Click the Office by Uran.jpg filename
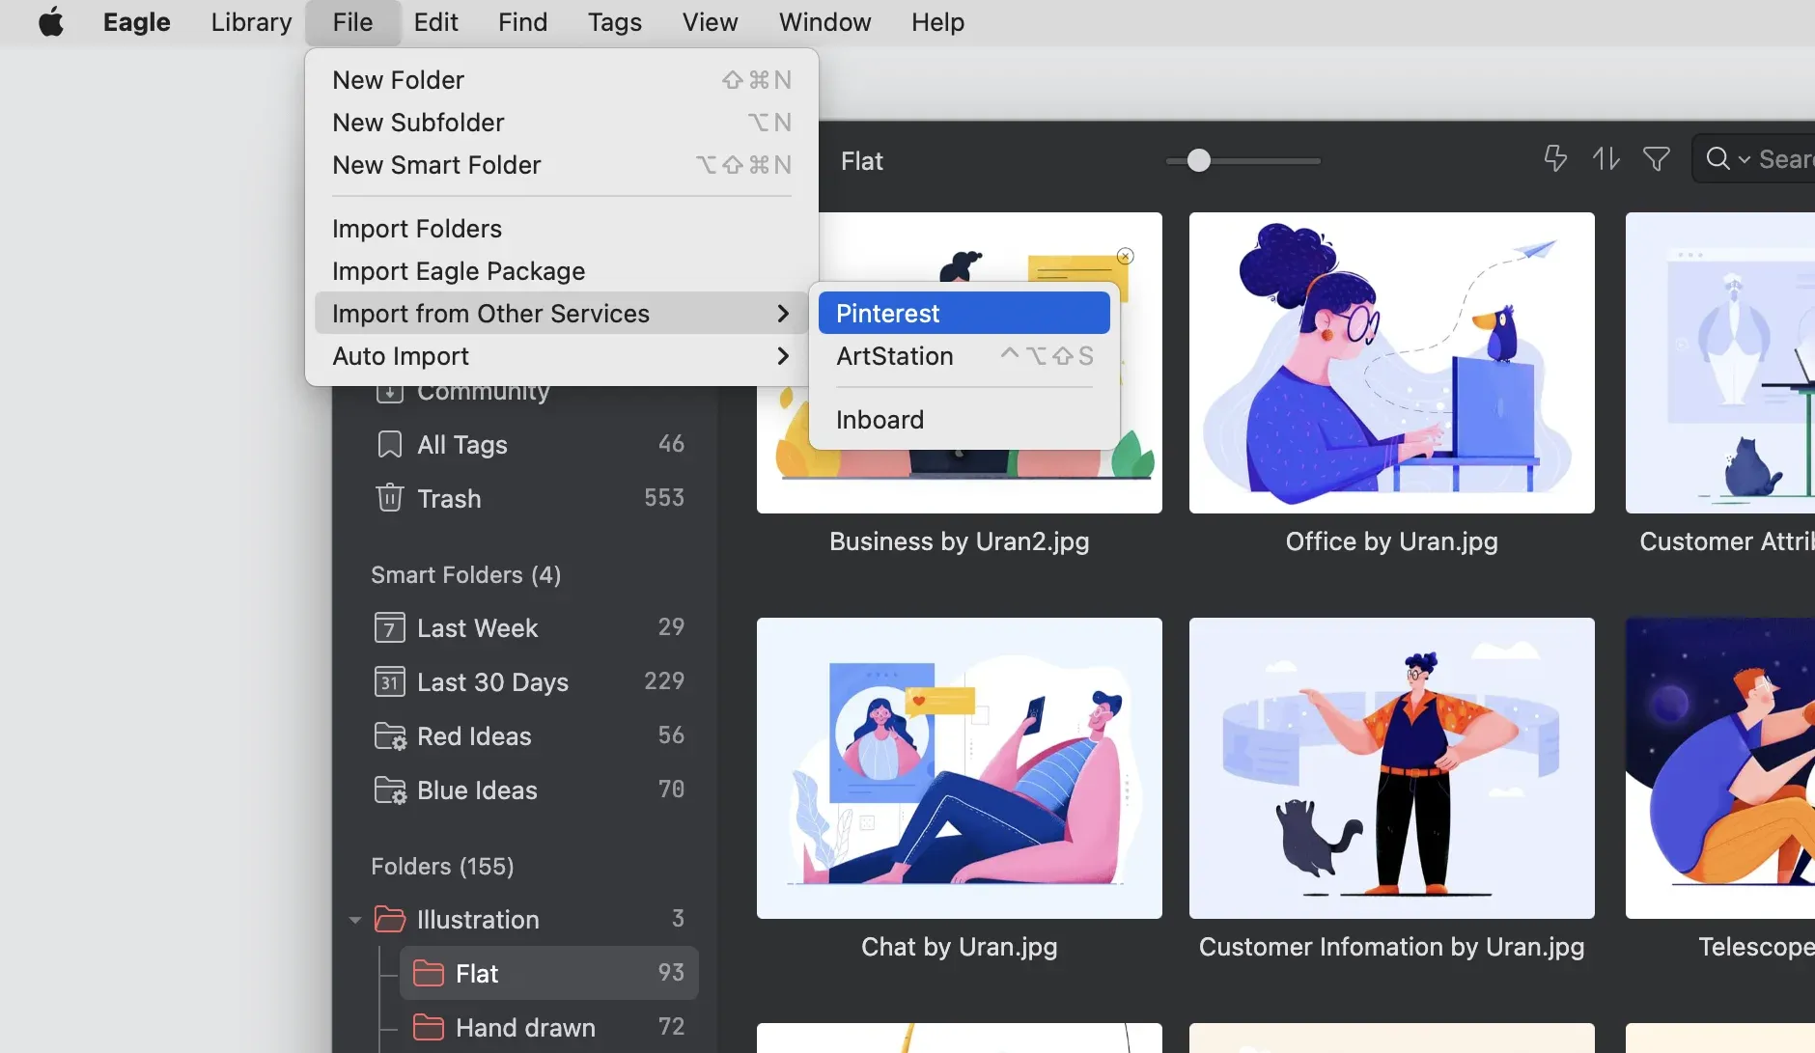Viewport: 1815px width, 1053px height. tap(1391, 541)
